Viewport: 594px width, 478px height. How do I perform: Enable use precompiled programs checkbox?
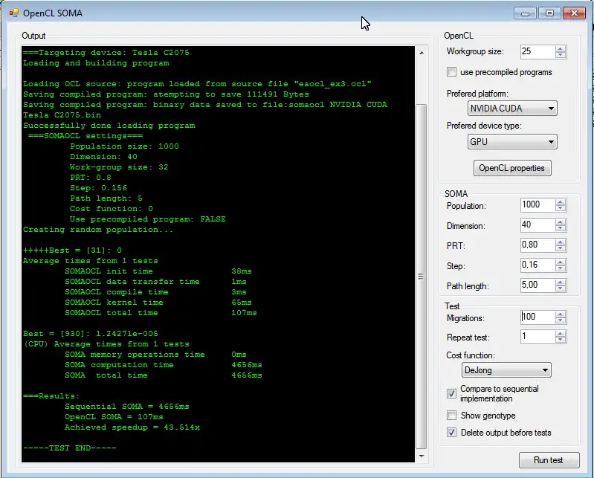[451, 72]
